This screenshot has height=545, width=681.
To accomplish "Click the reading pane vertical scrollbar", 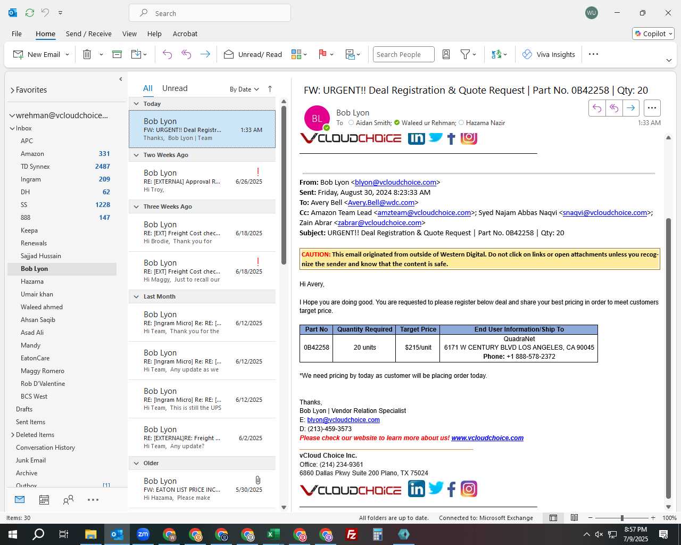I will [x=669, y=358].
